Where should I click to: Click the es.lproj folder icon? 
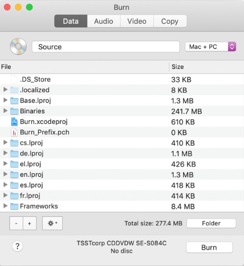point(14,186)
